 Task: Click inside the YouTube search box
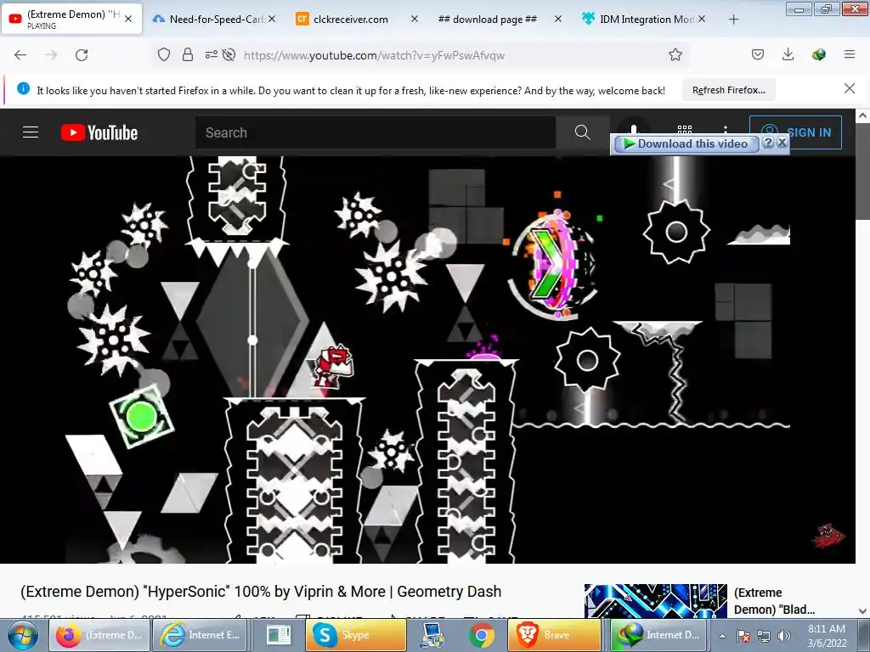[x=375, y=132]
